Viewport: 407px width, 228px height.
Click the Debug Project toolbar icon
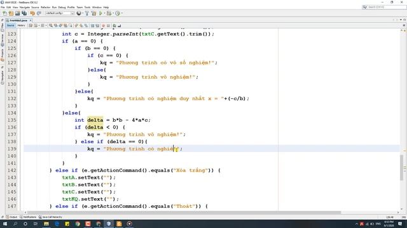109,13
